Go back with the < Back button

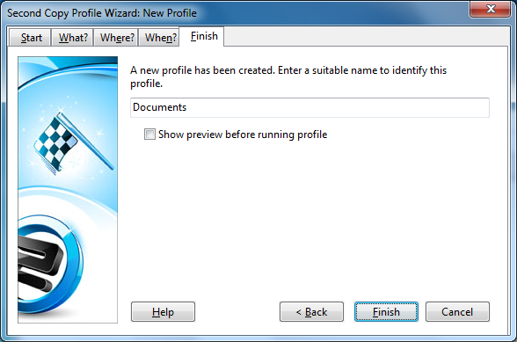click(x=311, y=311)
